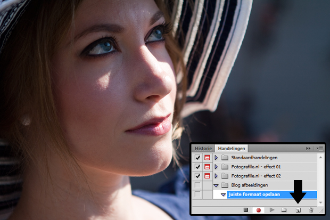Toggle dialog icon for Standaardhandelingen
The height and width of the screenshot is (220, 330).
click(x=207, y=158)
